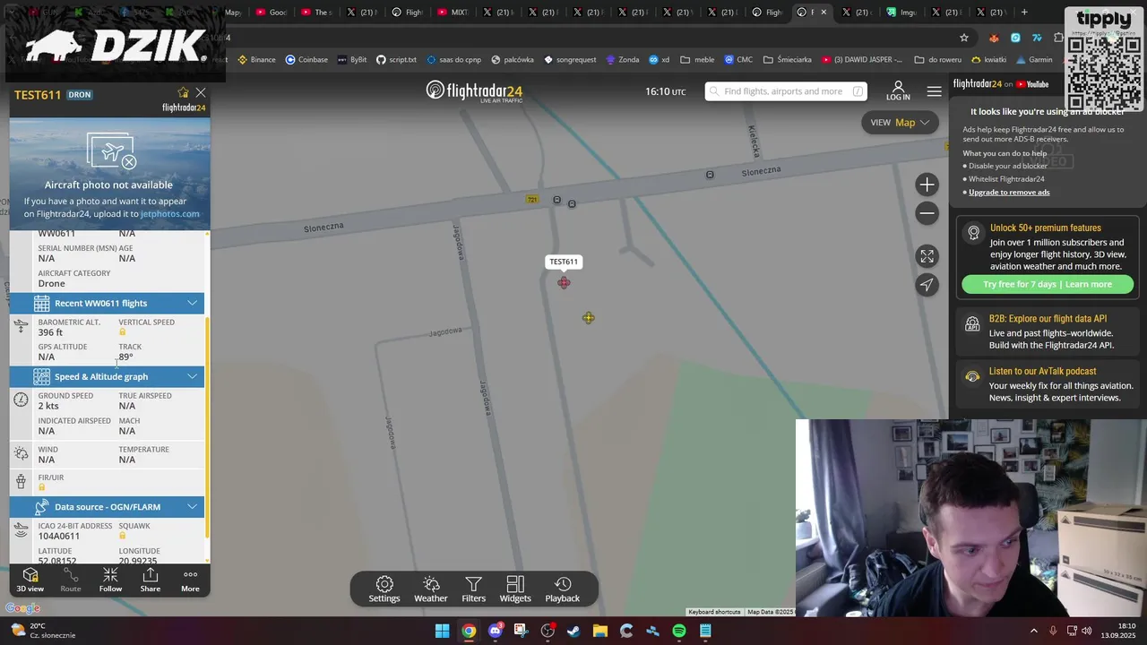The image size is (1147, 645).
Task: Open the VIEW Map dropdown
Action: point(900,123)
